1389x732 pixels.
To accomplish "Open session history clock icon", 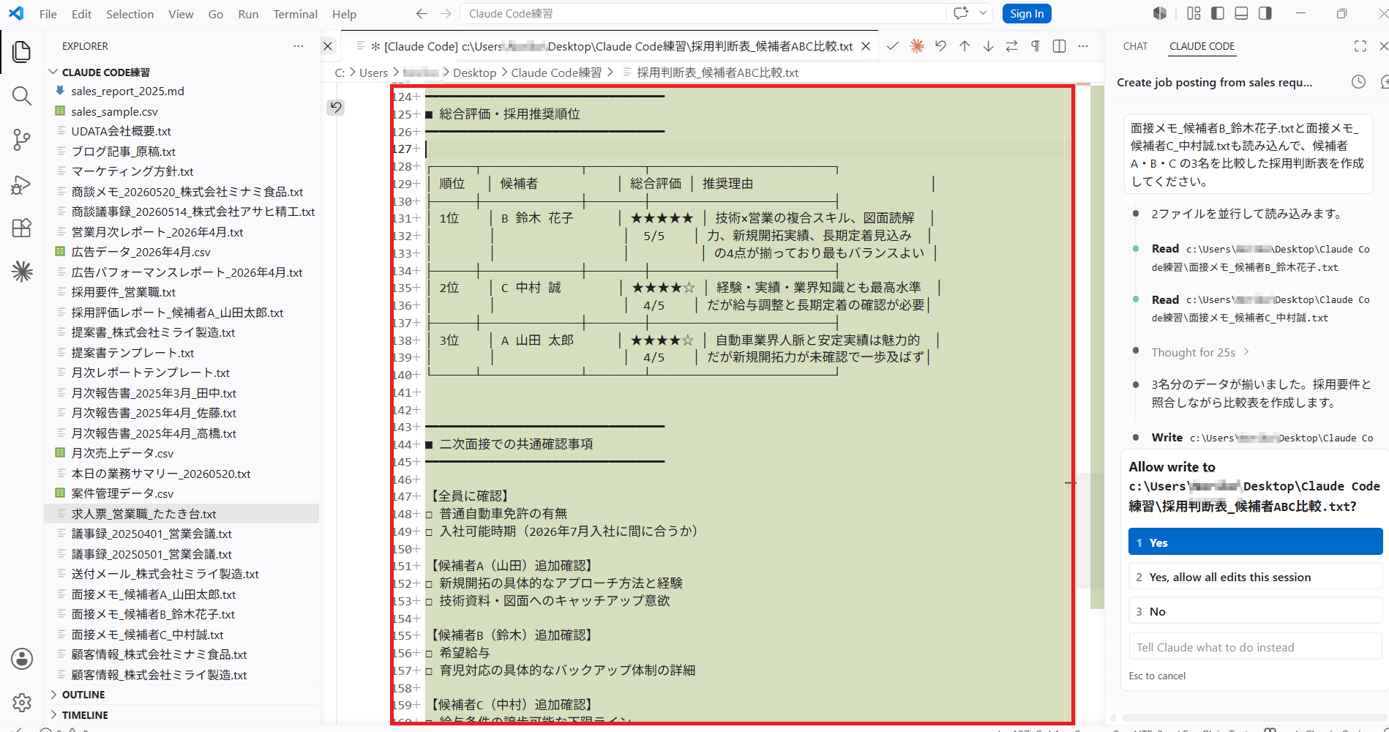I will coord(1358,82).
